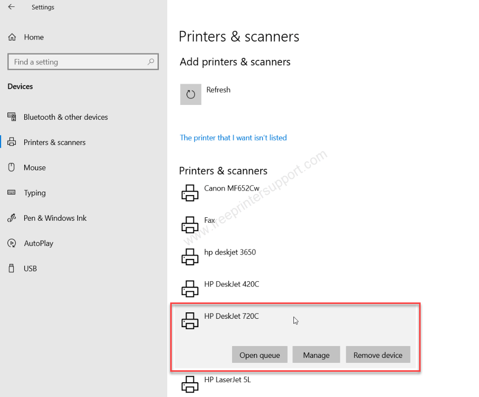The width and height of the screenshot is (479, 397).
Task: Click the HP DeskJet 420C printer icon
Action: pos(190,289)
